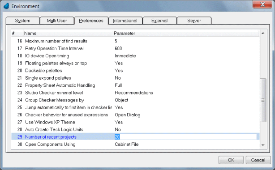Image resolution: width=275 pixels, height=170 pixels.
Task: Select the International tab
Action: coord(125,21)
